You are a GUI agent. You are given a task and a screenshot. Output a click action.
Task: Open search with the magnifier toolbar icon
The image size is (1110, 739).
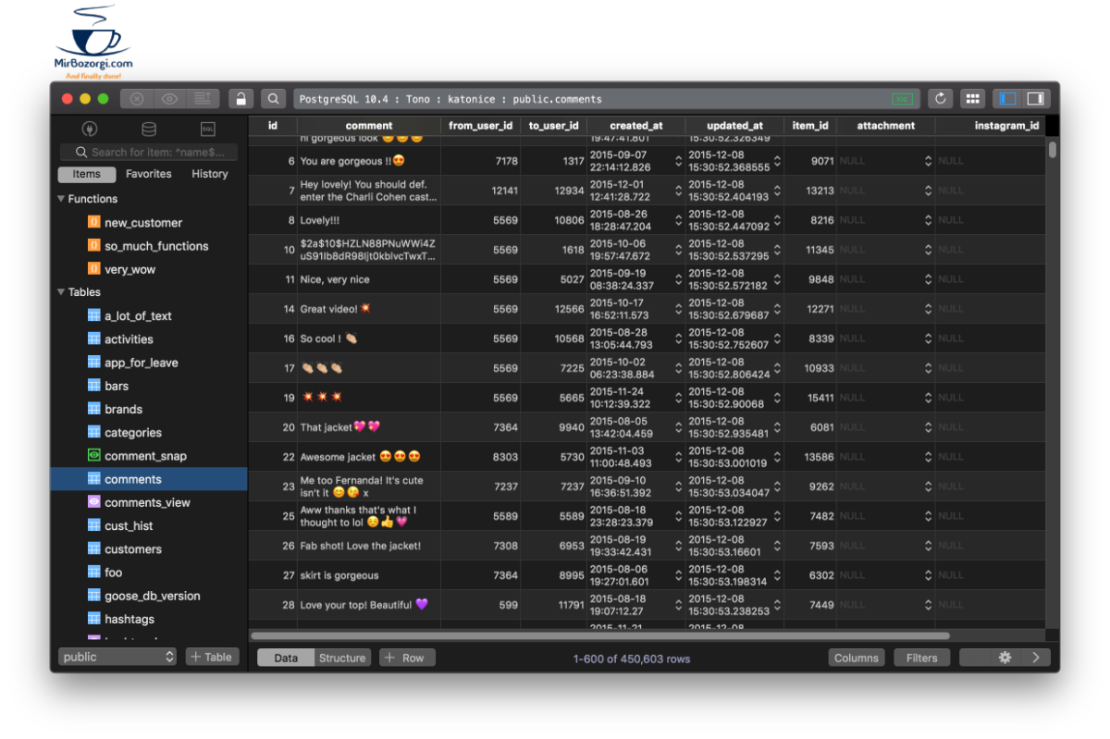tap(273, 99)
